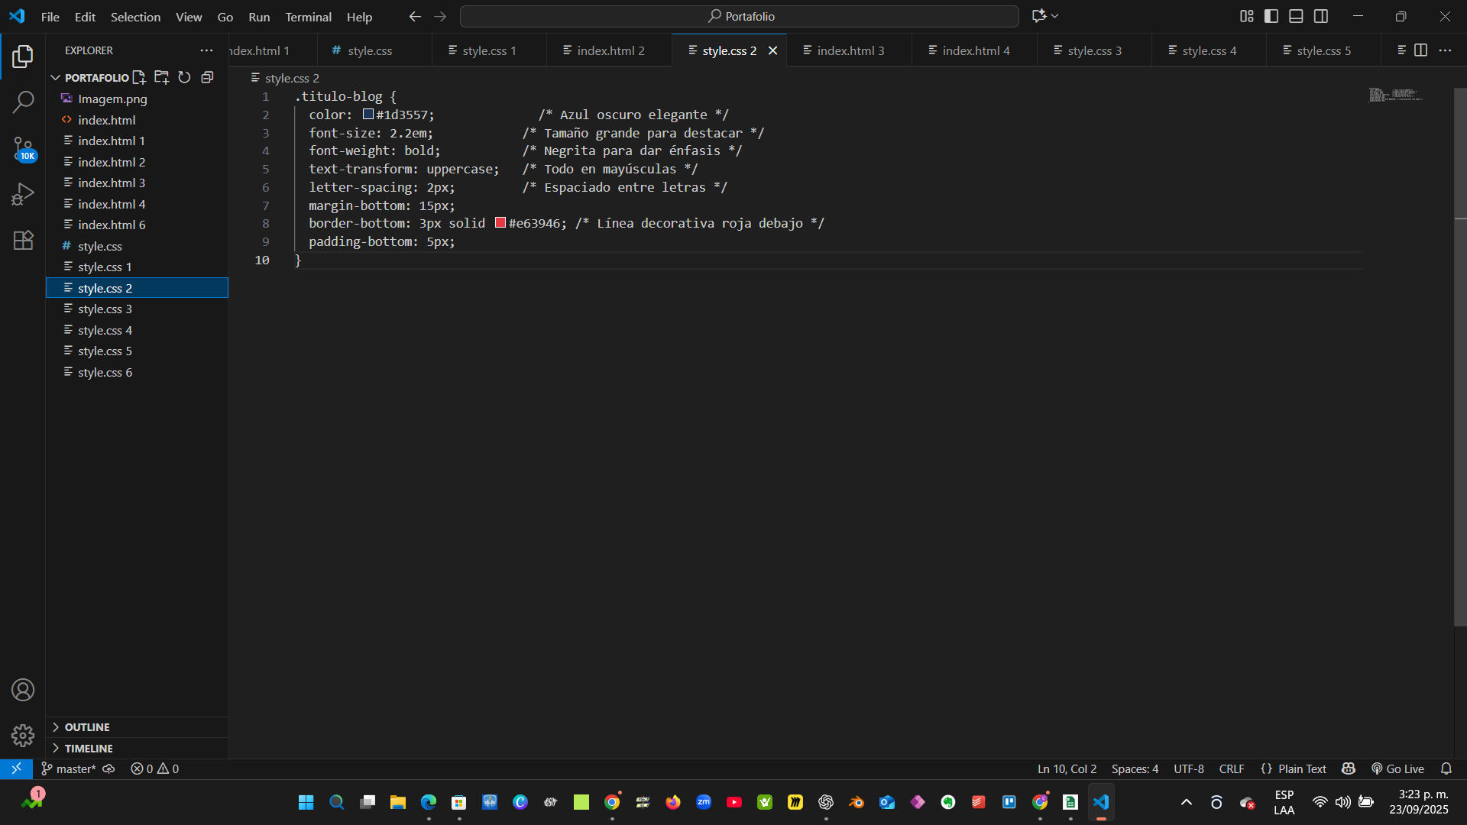Open the Accounts menu icon

tap(23, 690)
